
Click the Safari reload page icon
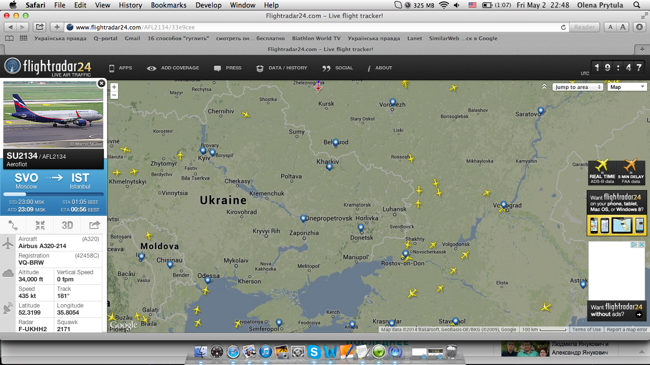pos(563,28)
